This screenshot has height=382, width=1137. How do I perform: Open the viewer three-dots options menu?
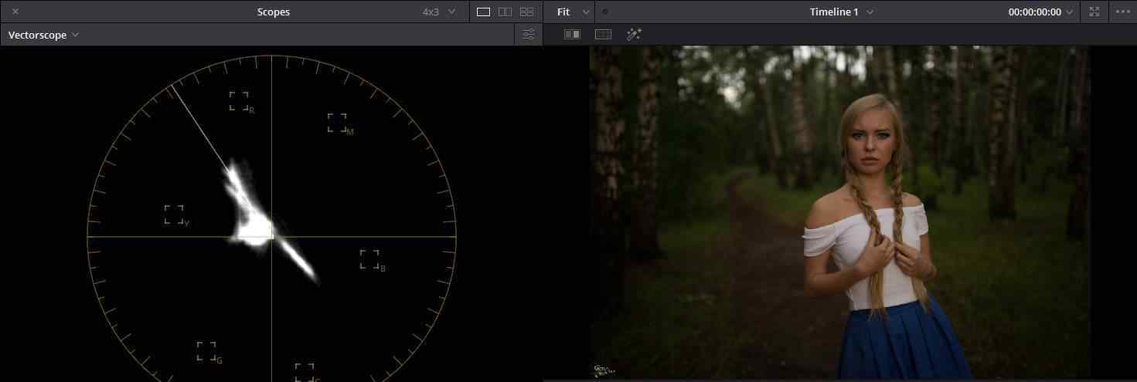1122,12
